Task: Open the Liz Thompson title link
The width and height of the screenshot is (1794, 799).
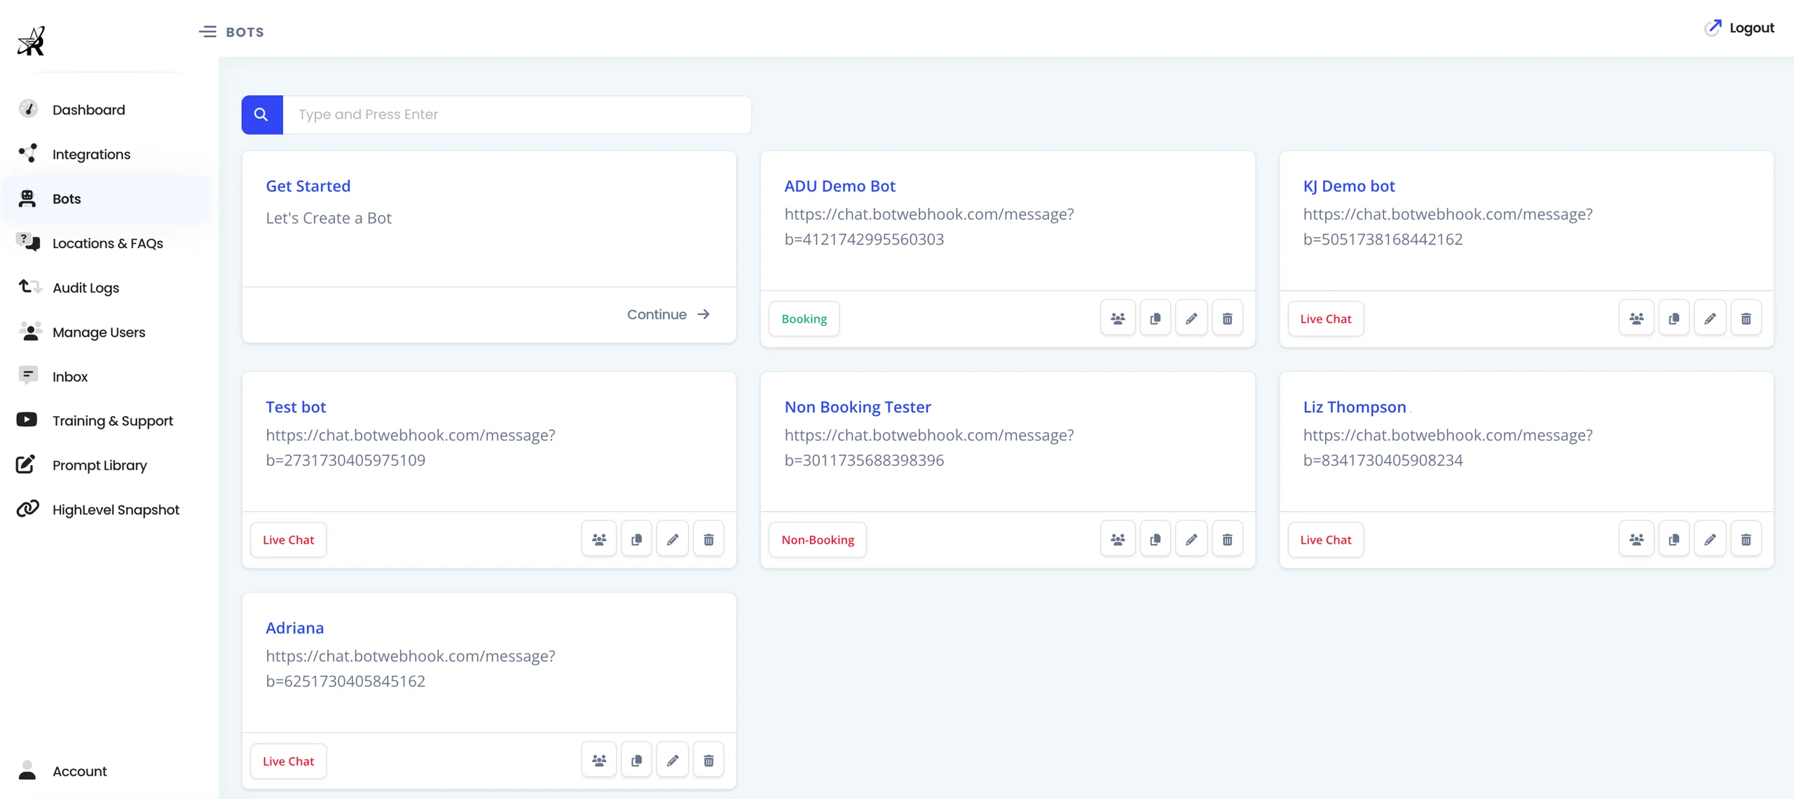Action: (1355, 407)
